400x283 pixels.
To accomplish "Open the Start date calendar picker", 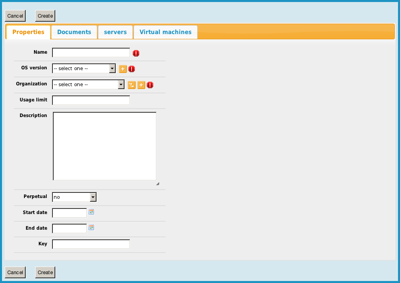I will [x=91, y=212].
